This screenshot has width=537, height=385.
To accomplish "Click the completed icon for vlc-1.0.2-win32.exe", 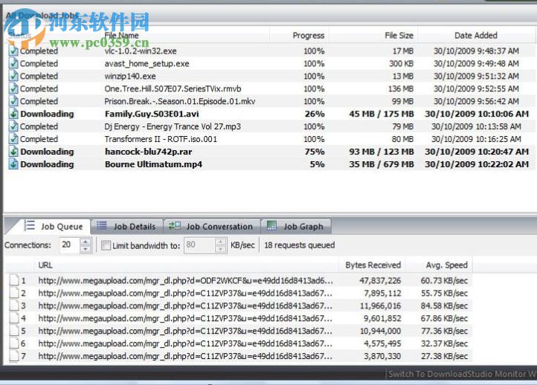I will point(13,51).
